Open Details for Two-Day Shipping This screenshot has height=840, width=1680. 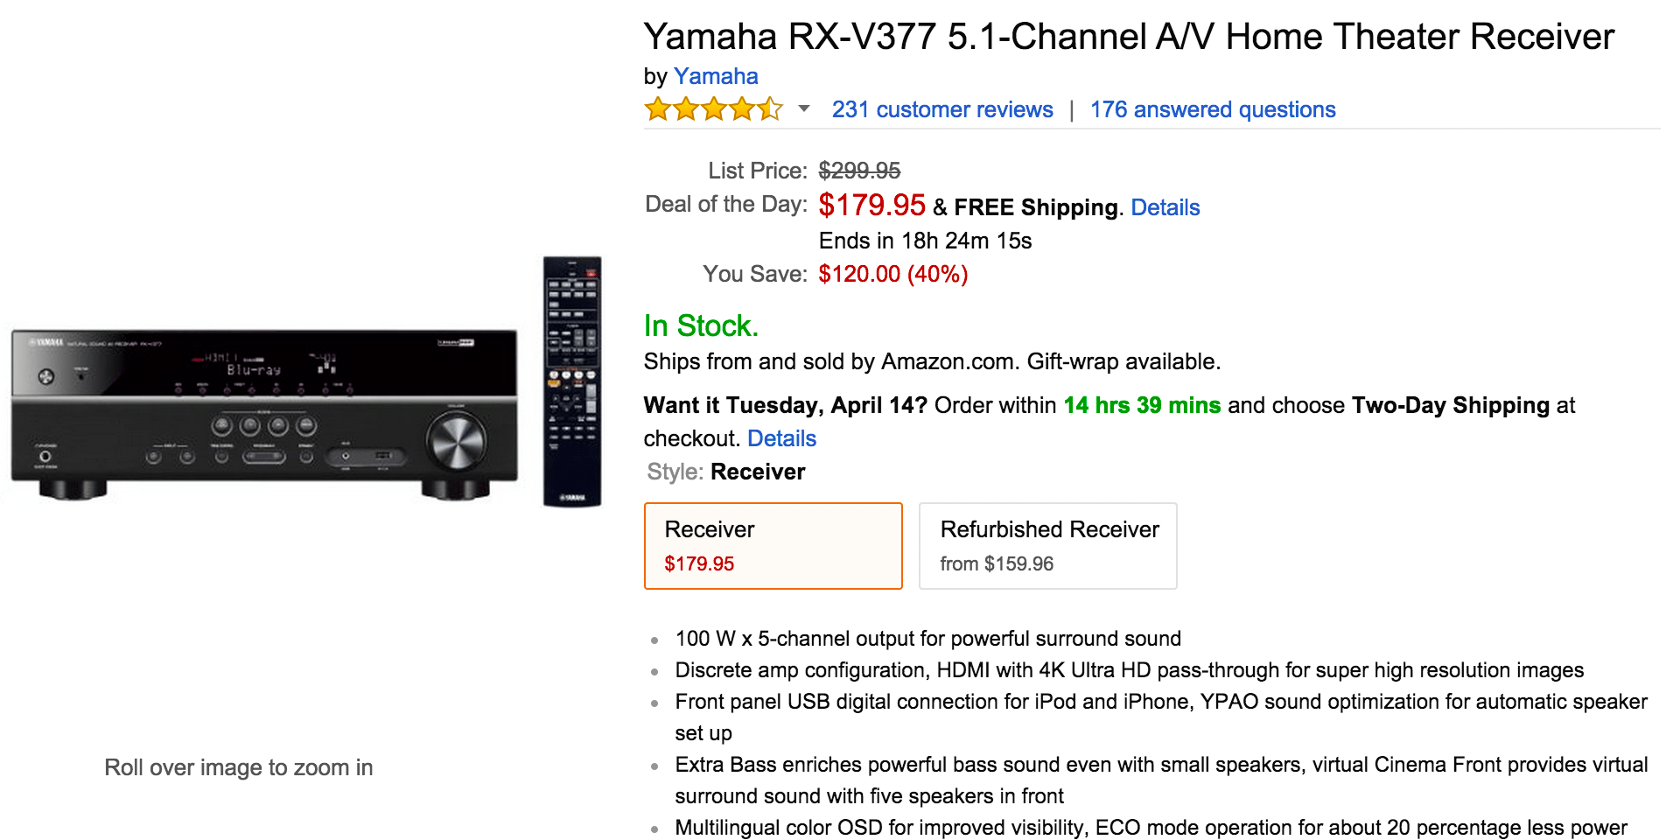pyautogui.click(x=781, y=438)
